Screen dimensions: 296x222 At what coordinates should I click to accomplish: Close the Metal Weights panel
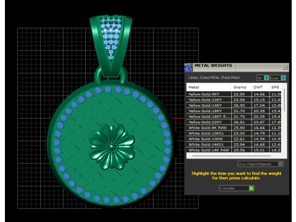[x=285, y=67]
